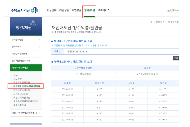
Task: Click the date cell 2024.08.08
Action: click(x=67, y=120)
